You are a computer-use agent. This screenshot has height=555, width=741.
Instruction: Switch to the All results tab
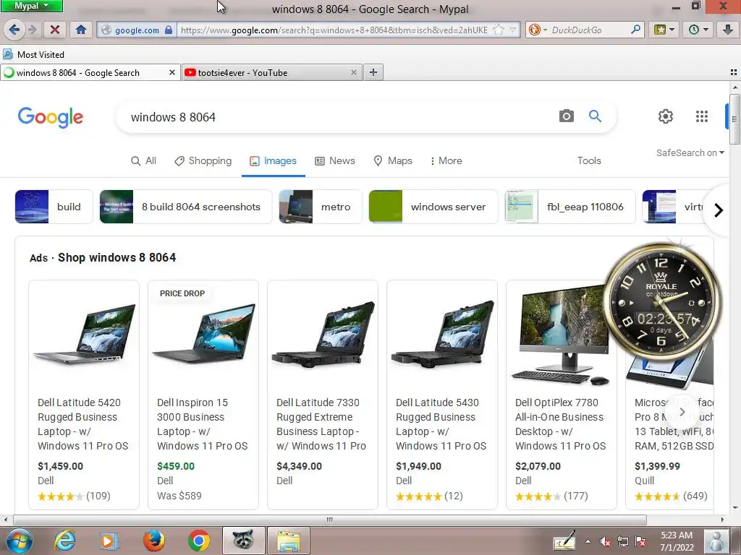(144, 160)
